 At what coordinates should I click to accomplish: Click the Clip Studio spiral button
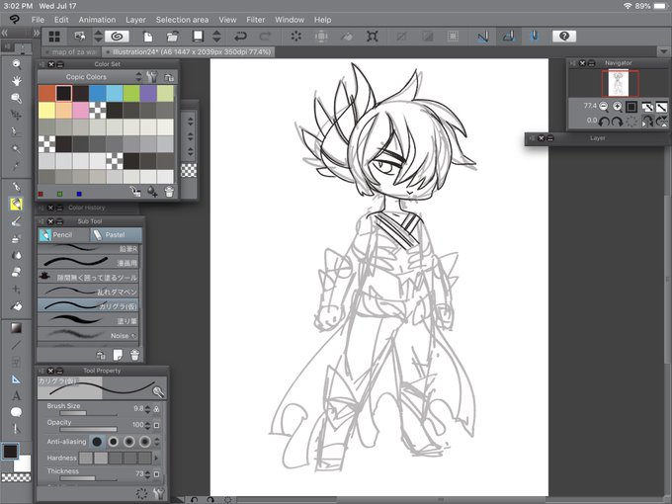(x=117, y=37)
